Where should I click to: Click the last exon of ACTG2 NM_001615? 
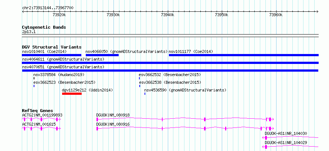pos(57,129)
